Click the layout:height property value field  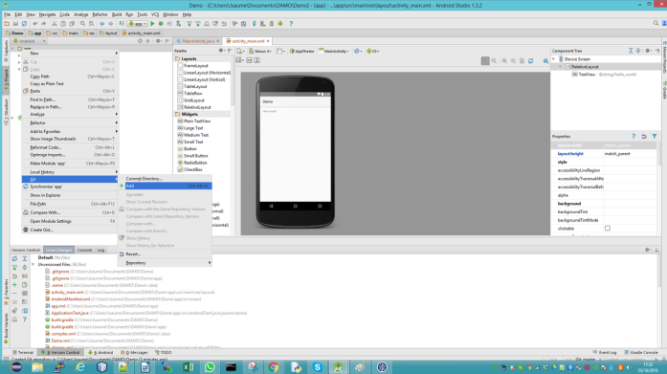pos(630,153)
